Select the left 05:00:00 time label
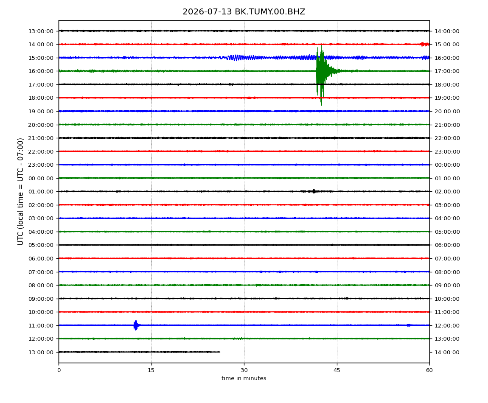Screen dimensions: 488x403 [x=41, y=245]
